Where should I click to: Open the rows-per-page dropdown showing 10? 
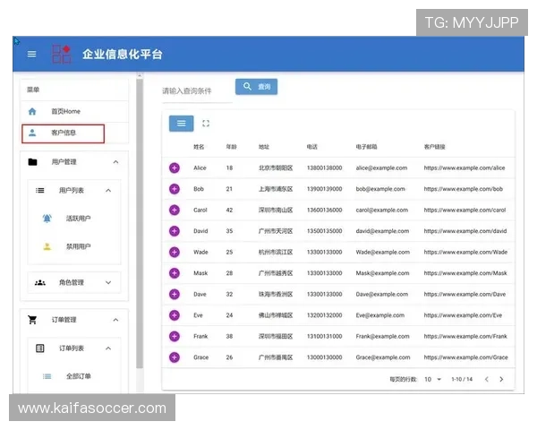click(433, 379)
